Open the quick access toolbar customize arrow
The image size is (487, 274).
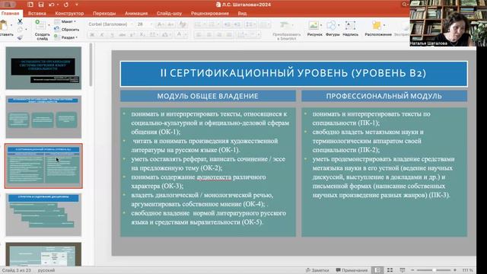(x=77, y=5)
